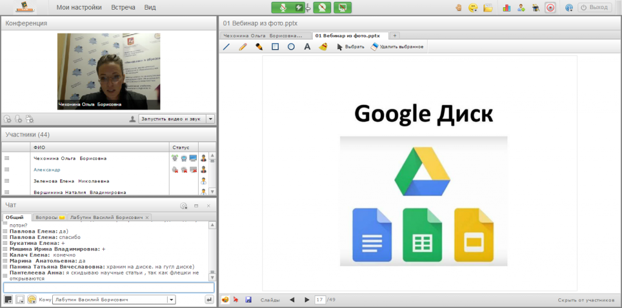Toggle webcam status icon for Чехонина Ольга Борисовна
The width and height of the screenshot is (622, 308).
coord(184,158)
